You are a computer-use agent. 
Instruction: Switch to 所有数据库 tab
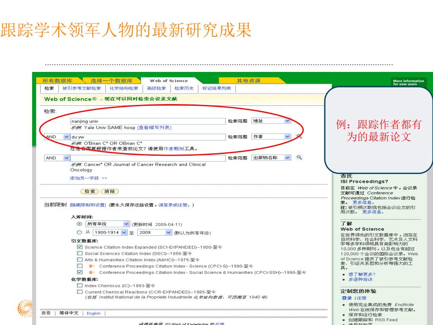(x=57, y=81)
